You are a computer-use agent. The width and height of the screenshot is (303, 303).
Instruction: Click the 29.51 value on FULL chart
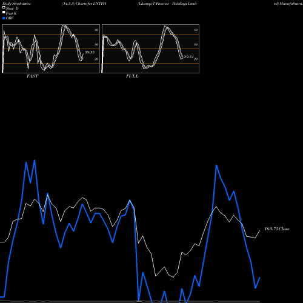click(188, 57)
